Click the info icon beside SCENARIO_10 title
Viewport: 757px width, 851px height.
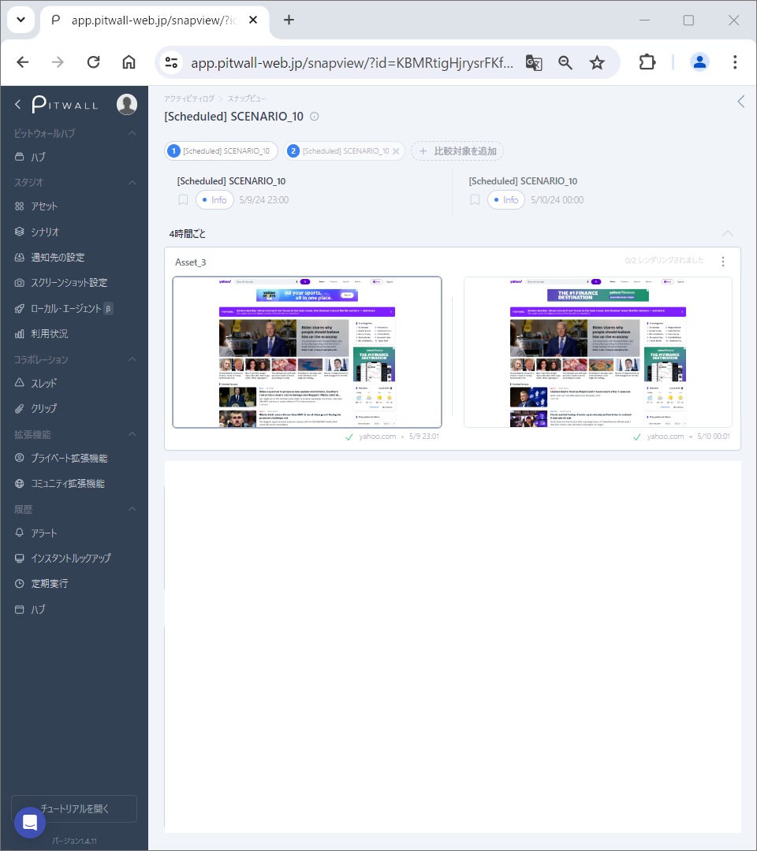315,117
